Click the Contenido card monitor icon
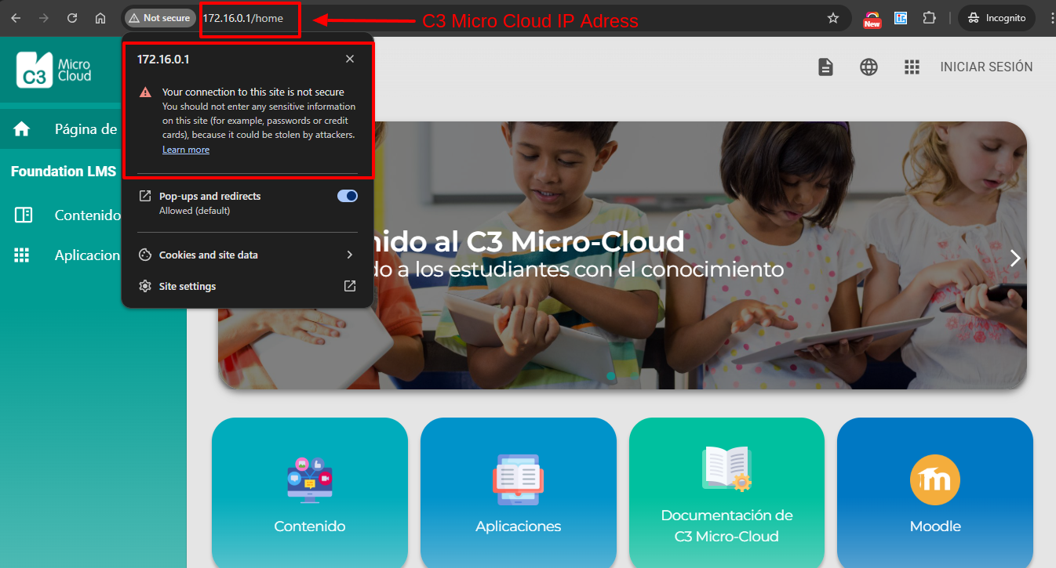1056x568 pixels. pyautogui.click(x=310, y=479)
